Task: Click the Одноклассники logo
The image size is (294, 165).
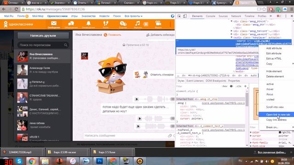Action: 18,24
